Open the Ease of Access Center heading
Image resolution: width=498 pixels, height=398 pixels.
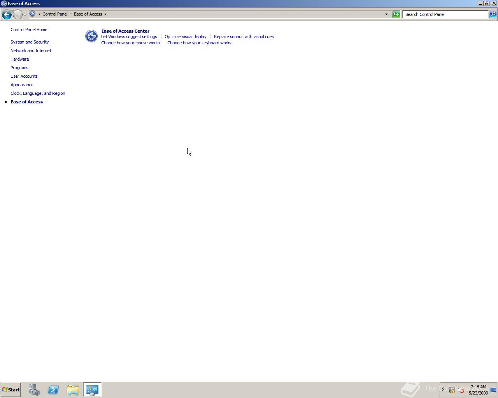125,31
